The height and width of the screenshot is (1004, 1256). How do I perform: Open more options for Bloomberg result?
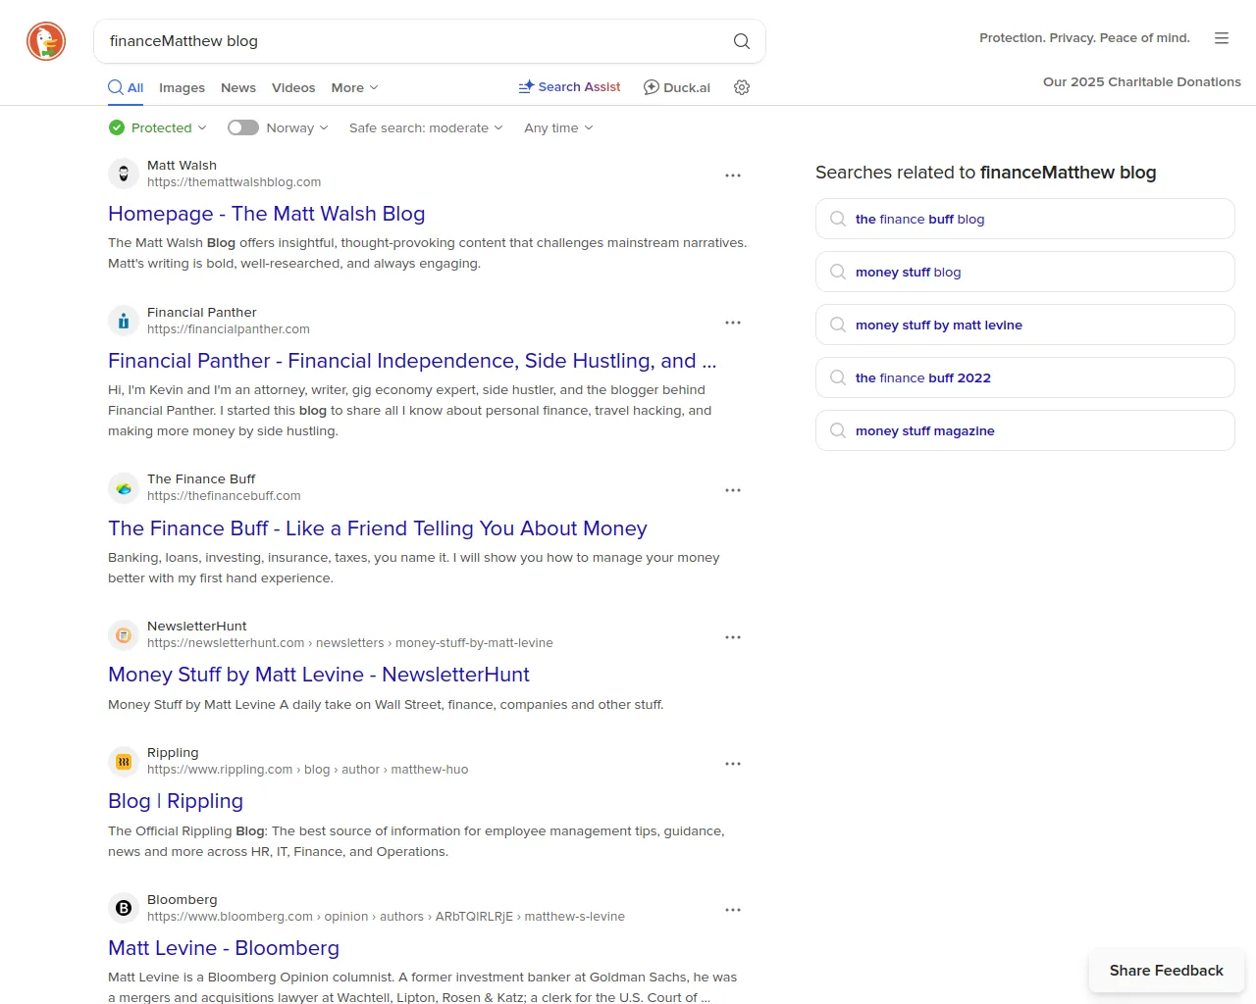tap(733, 910)
